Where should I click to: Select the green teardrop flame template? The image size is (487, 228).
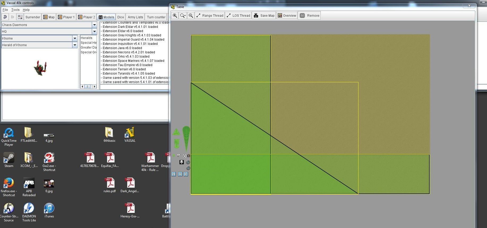(x=186, y=139)
